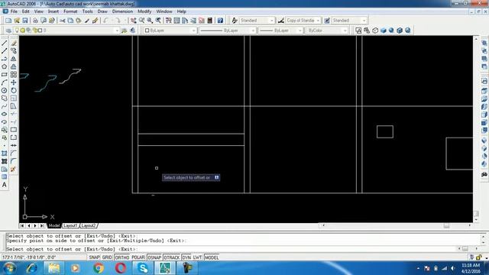Select the Fillet modify tool
Screen dimensions: 489x275
(14, 161)
